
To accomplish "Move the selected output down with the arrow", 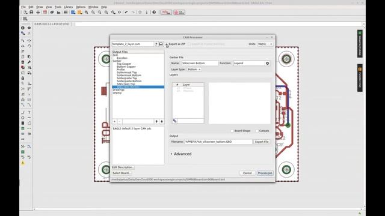I will point(162,121).
